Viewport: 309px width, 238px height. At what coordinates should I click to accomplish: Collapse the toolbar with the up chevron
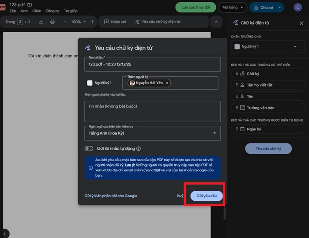pos(216,22)
